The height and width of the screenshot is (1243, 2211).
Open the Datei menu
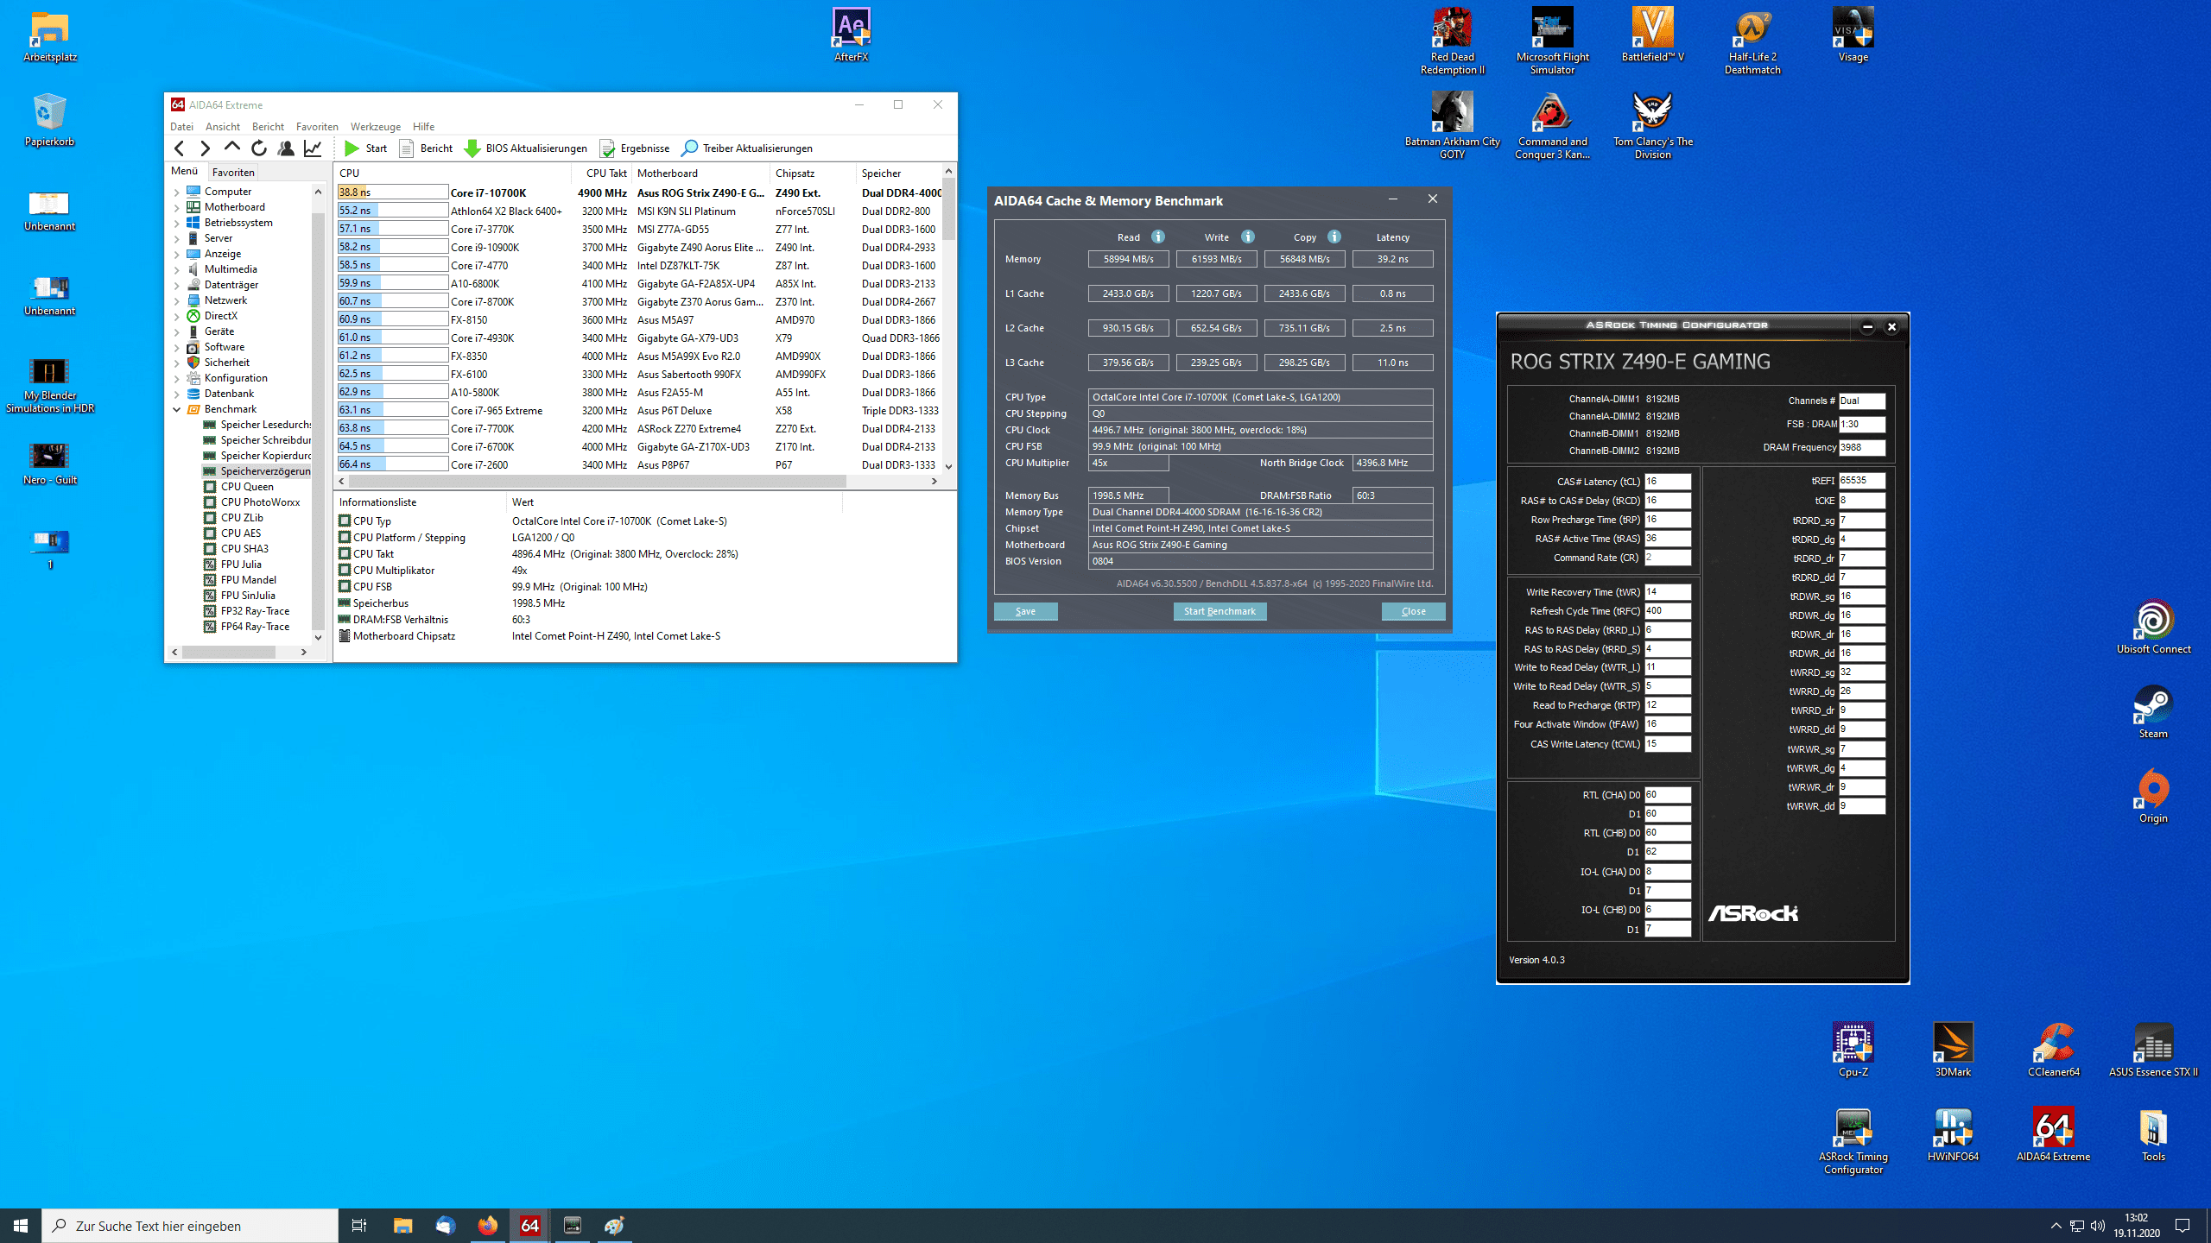pos(181,126)
